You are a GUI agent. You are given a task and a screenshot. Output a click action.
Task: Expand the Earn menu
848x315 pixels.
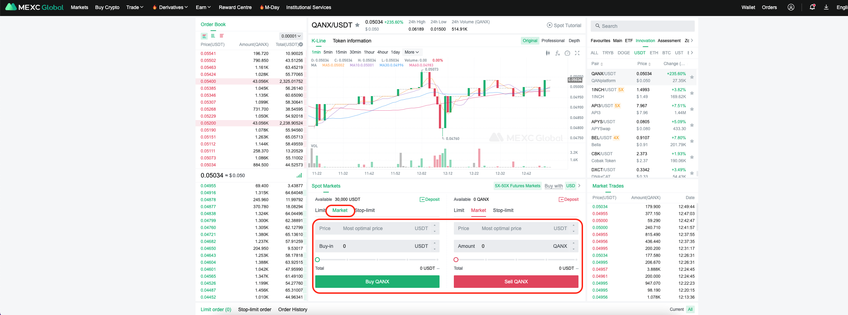(x=203, y=7)
